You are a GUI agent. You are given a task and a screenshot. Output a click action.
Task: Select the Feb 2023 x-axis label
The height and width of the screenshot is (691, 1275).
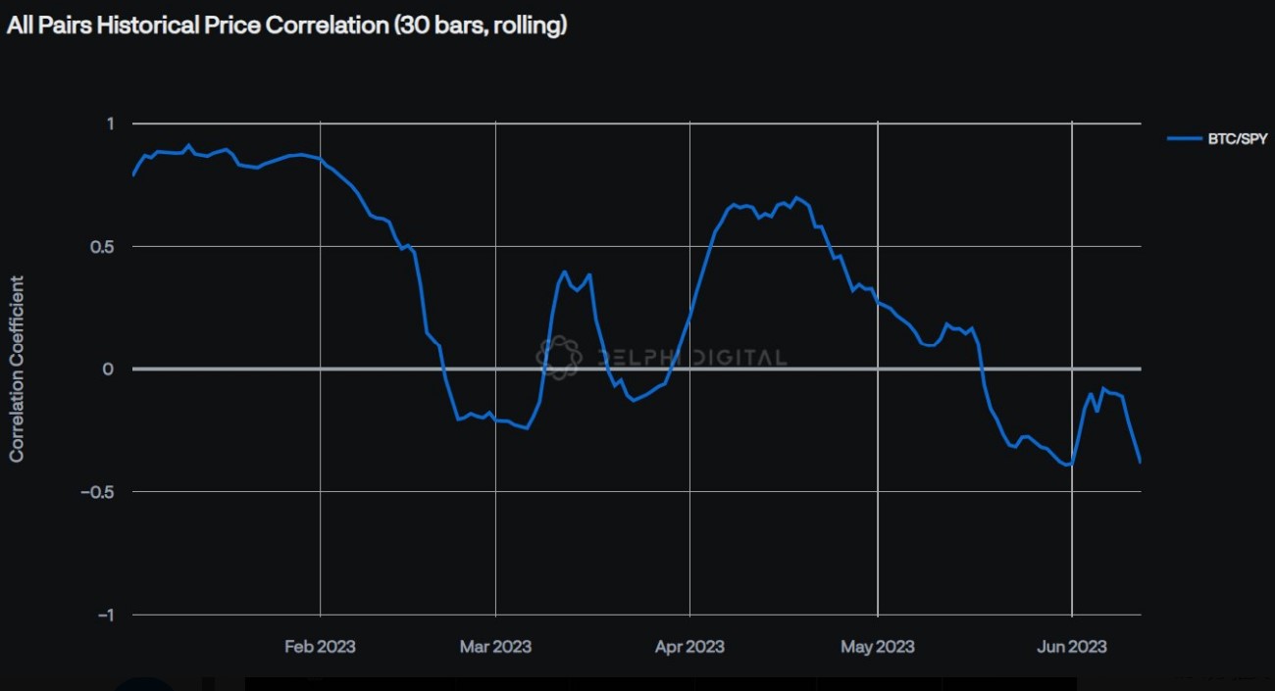tap(320, 647)
